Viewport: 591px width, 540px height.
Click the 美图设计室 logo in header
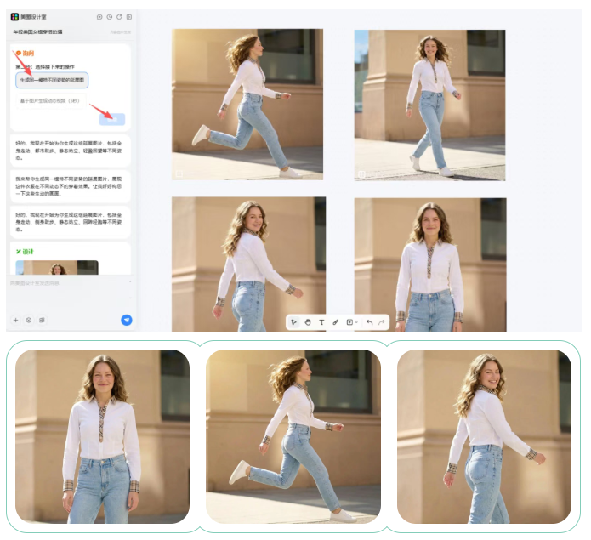(15, 16)
